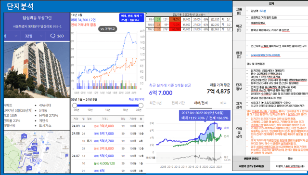This screenshot has width=308, height=175.
Task: Click the 단지분석 slide title
Action: (20, 6)
